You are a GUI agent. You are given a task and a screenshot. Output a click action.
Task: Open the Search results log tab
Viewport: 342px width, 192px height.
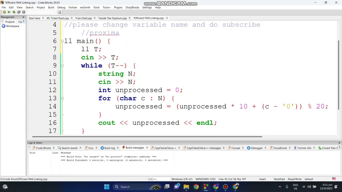69,148
